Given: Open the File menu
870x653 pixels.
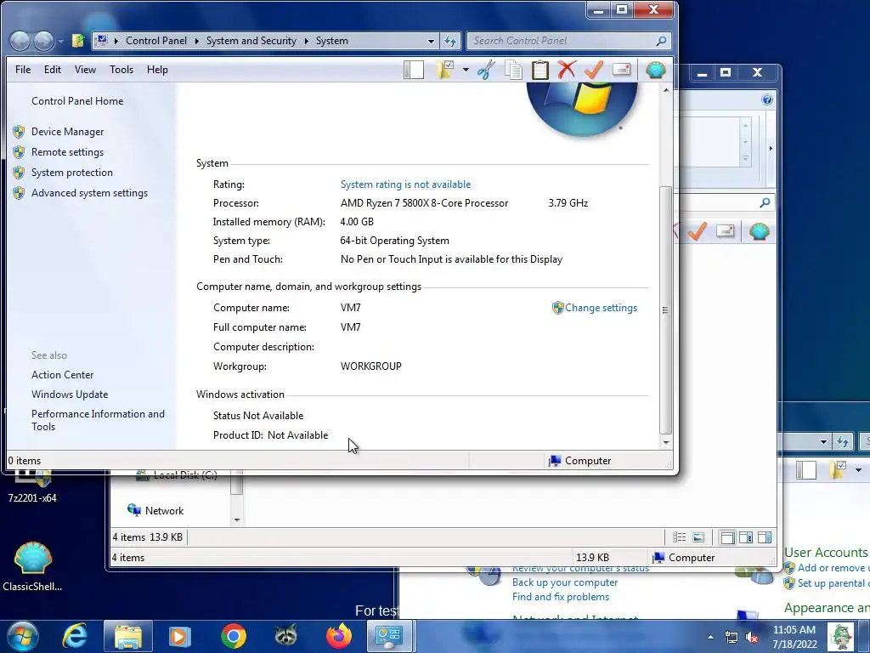Looking at the screenshot, I should (x=23, y=70).
